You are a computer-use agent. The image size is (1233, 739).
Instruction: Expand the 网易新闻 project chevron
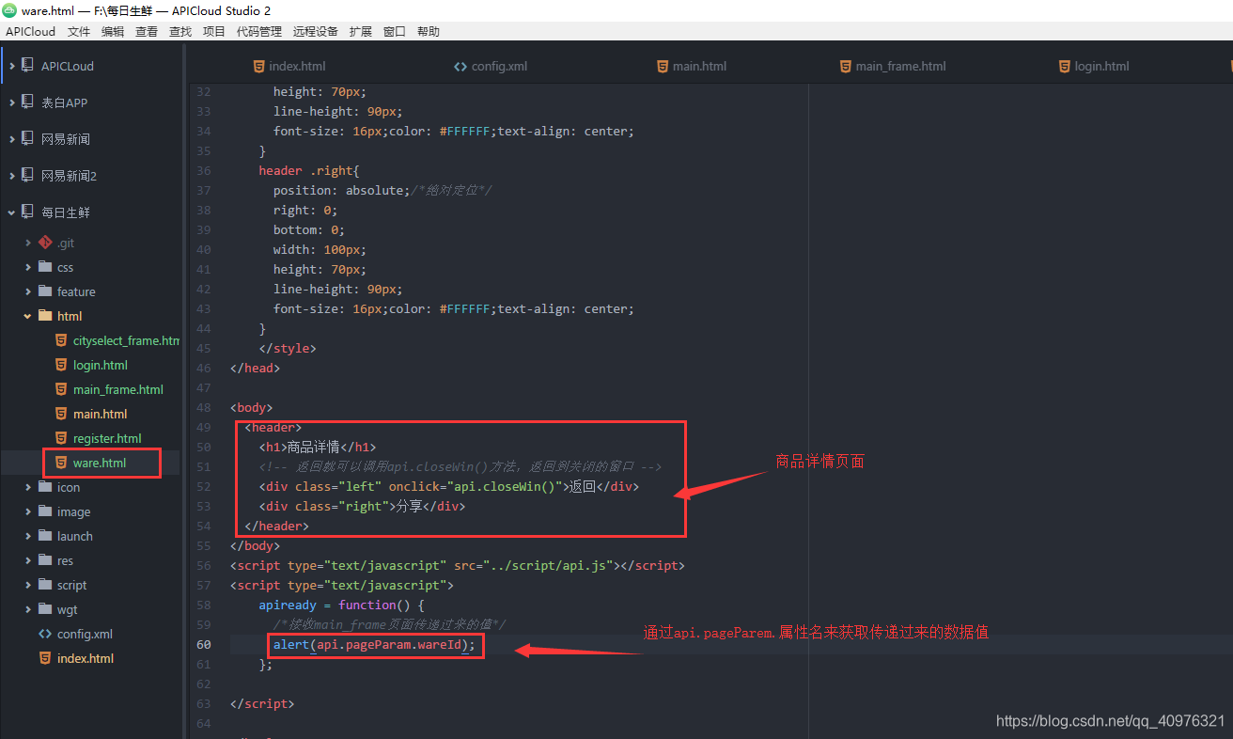pyautogui.click(x=12, y=139)
